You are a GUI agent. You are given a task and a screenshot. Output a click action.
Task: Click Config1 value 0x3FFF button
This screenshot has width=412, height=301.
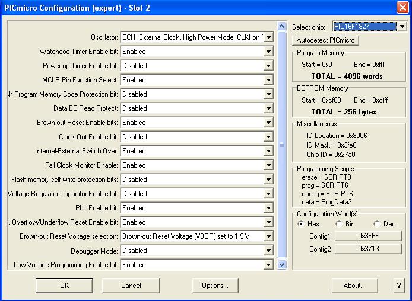pyautogui.click(x=369, y=236)
